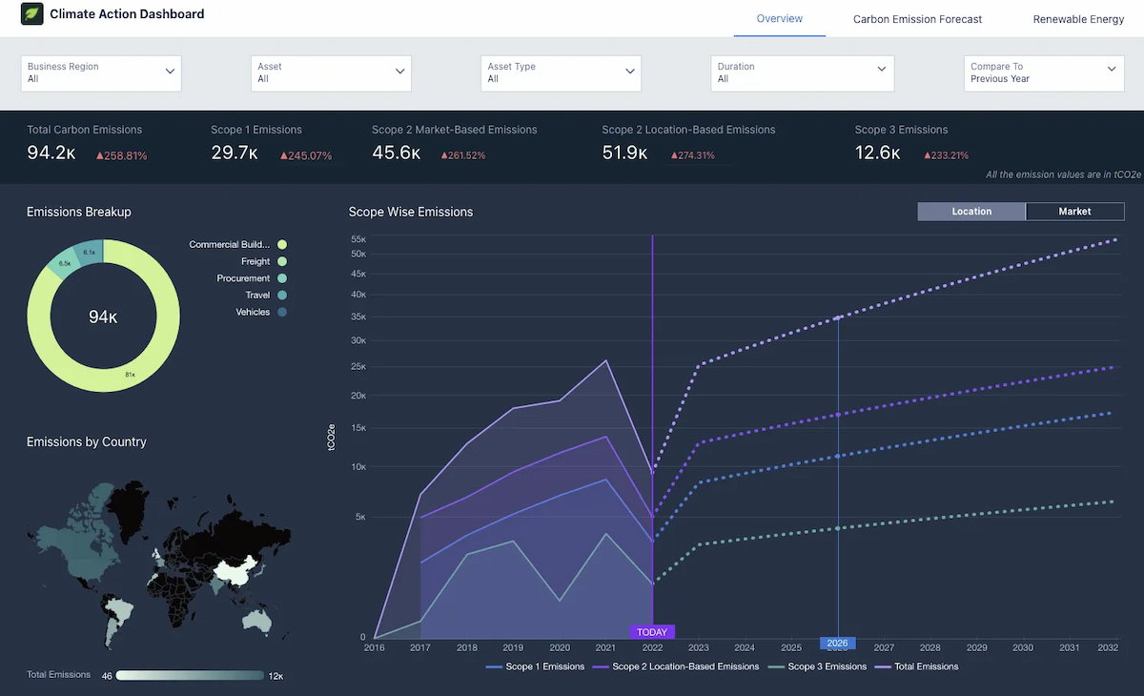
Task: Switch scope chart to Market view
Action: pyautogui.click(x=1074, y=212)
